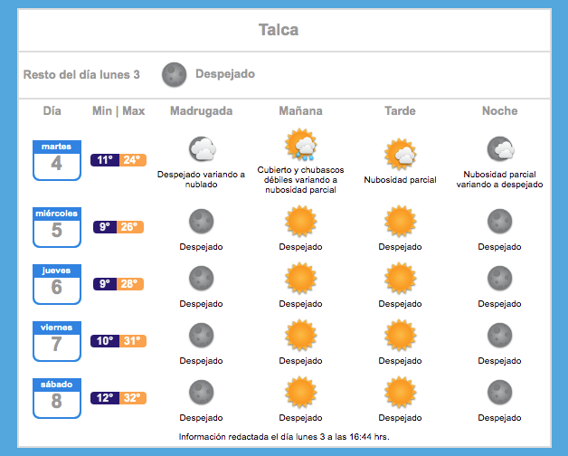Select the sábado 8 calendar tile

57,398
